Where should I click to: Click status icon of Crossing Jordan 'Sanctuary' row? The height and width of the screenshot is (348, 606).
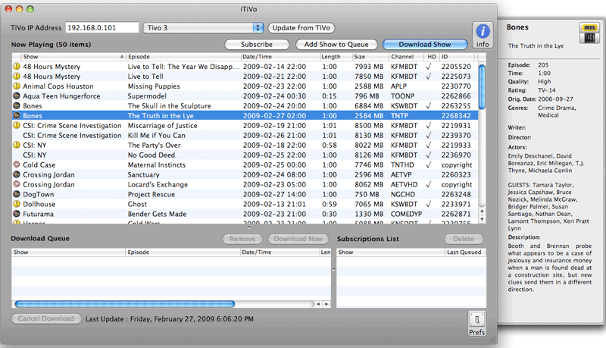pyautogui.click(x=16, y=174)
